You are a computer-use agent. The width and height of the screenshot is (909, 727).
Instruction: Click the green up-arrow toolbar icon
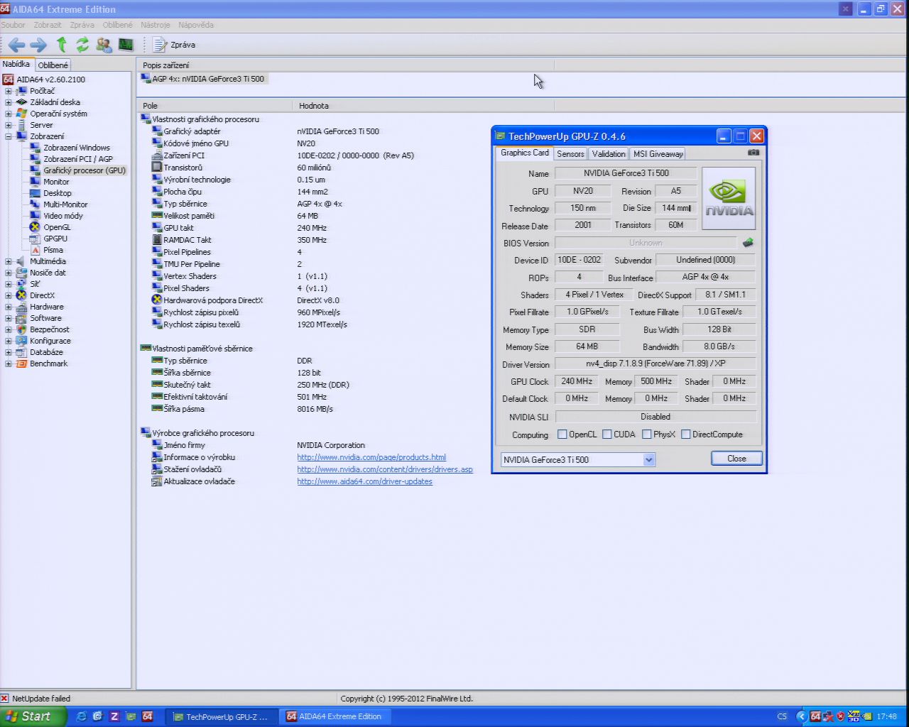[x=62, y=45]
